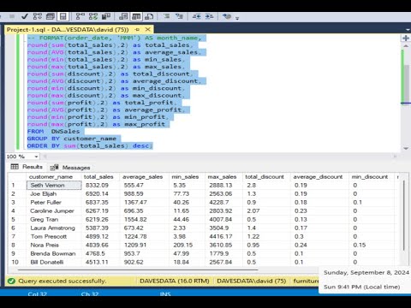Image resolution: width=411 pixels, height=308 pixels.
Task: Toggle Include Actual Execution Plan
Action: (x=80, y=16)
